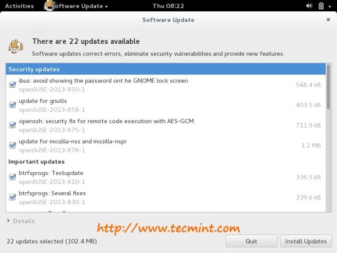Click the Thu 08:22 clock menu
This screenshot has height=253, width=337.
click(x=168, y=6)
